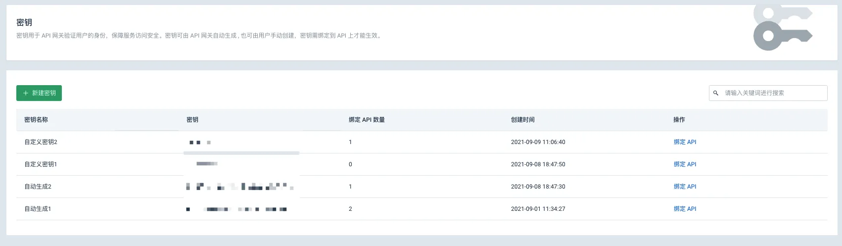Click the gray key illustration graphic
842x246 pixels.
783,28
